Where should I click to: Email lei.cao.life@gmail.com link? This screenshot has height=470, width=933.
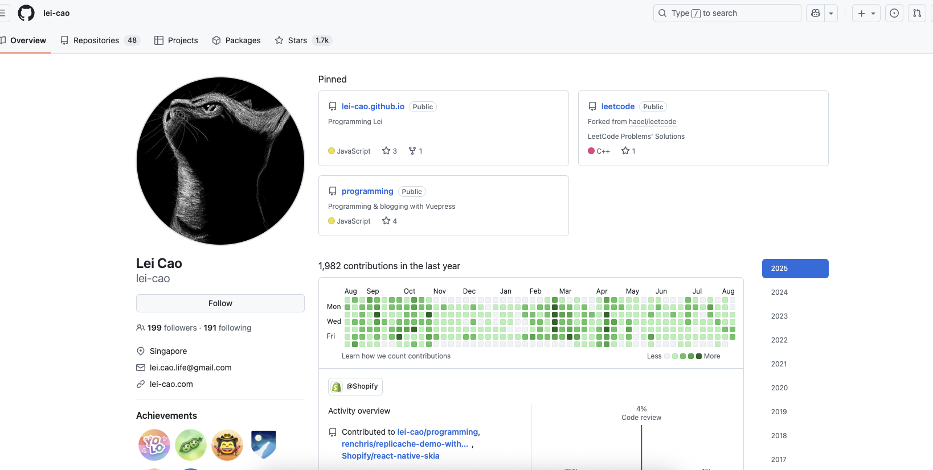(191, 368)
